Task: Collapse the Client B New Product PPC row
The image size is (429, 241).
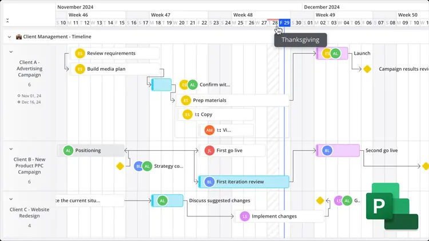Action: point(11,149)
